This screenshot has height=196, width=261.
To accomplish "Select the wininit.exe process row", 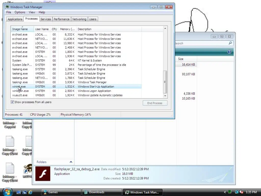I will [76, 87].
